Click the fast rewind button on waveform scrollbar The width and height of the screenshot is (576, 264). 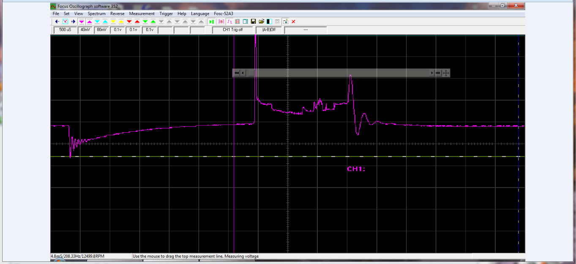pos(237,73)
